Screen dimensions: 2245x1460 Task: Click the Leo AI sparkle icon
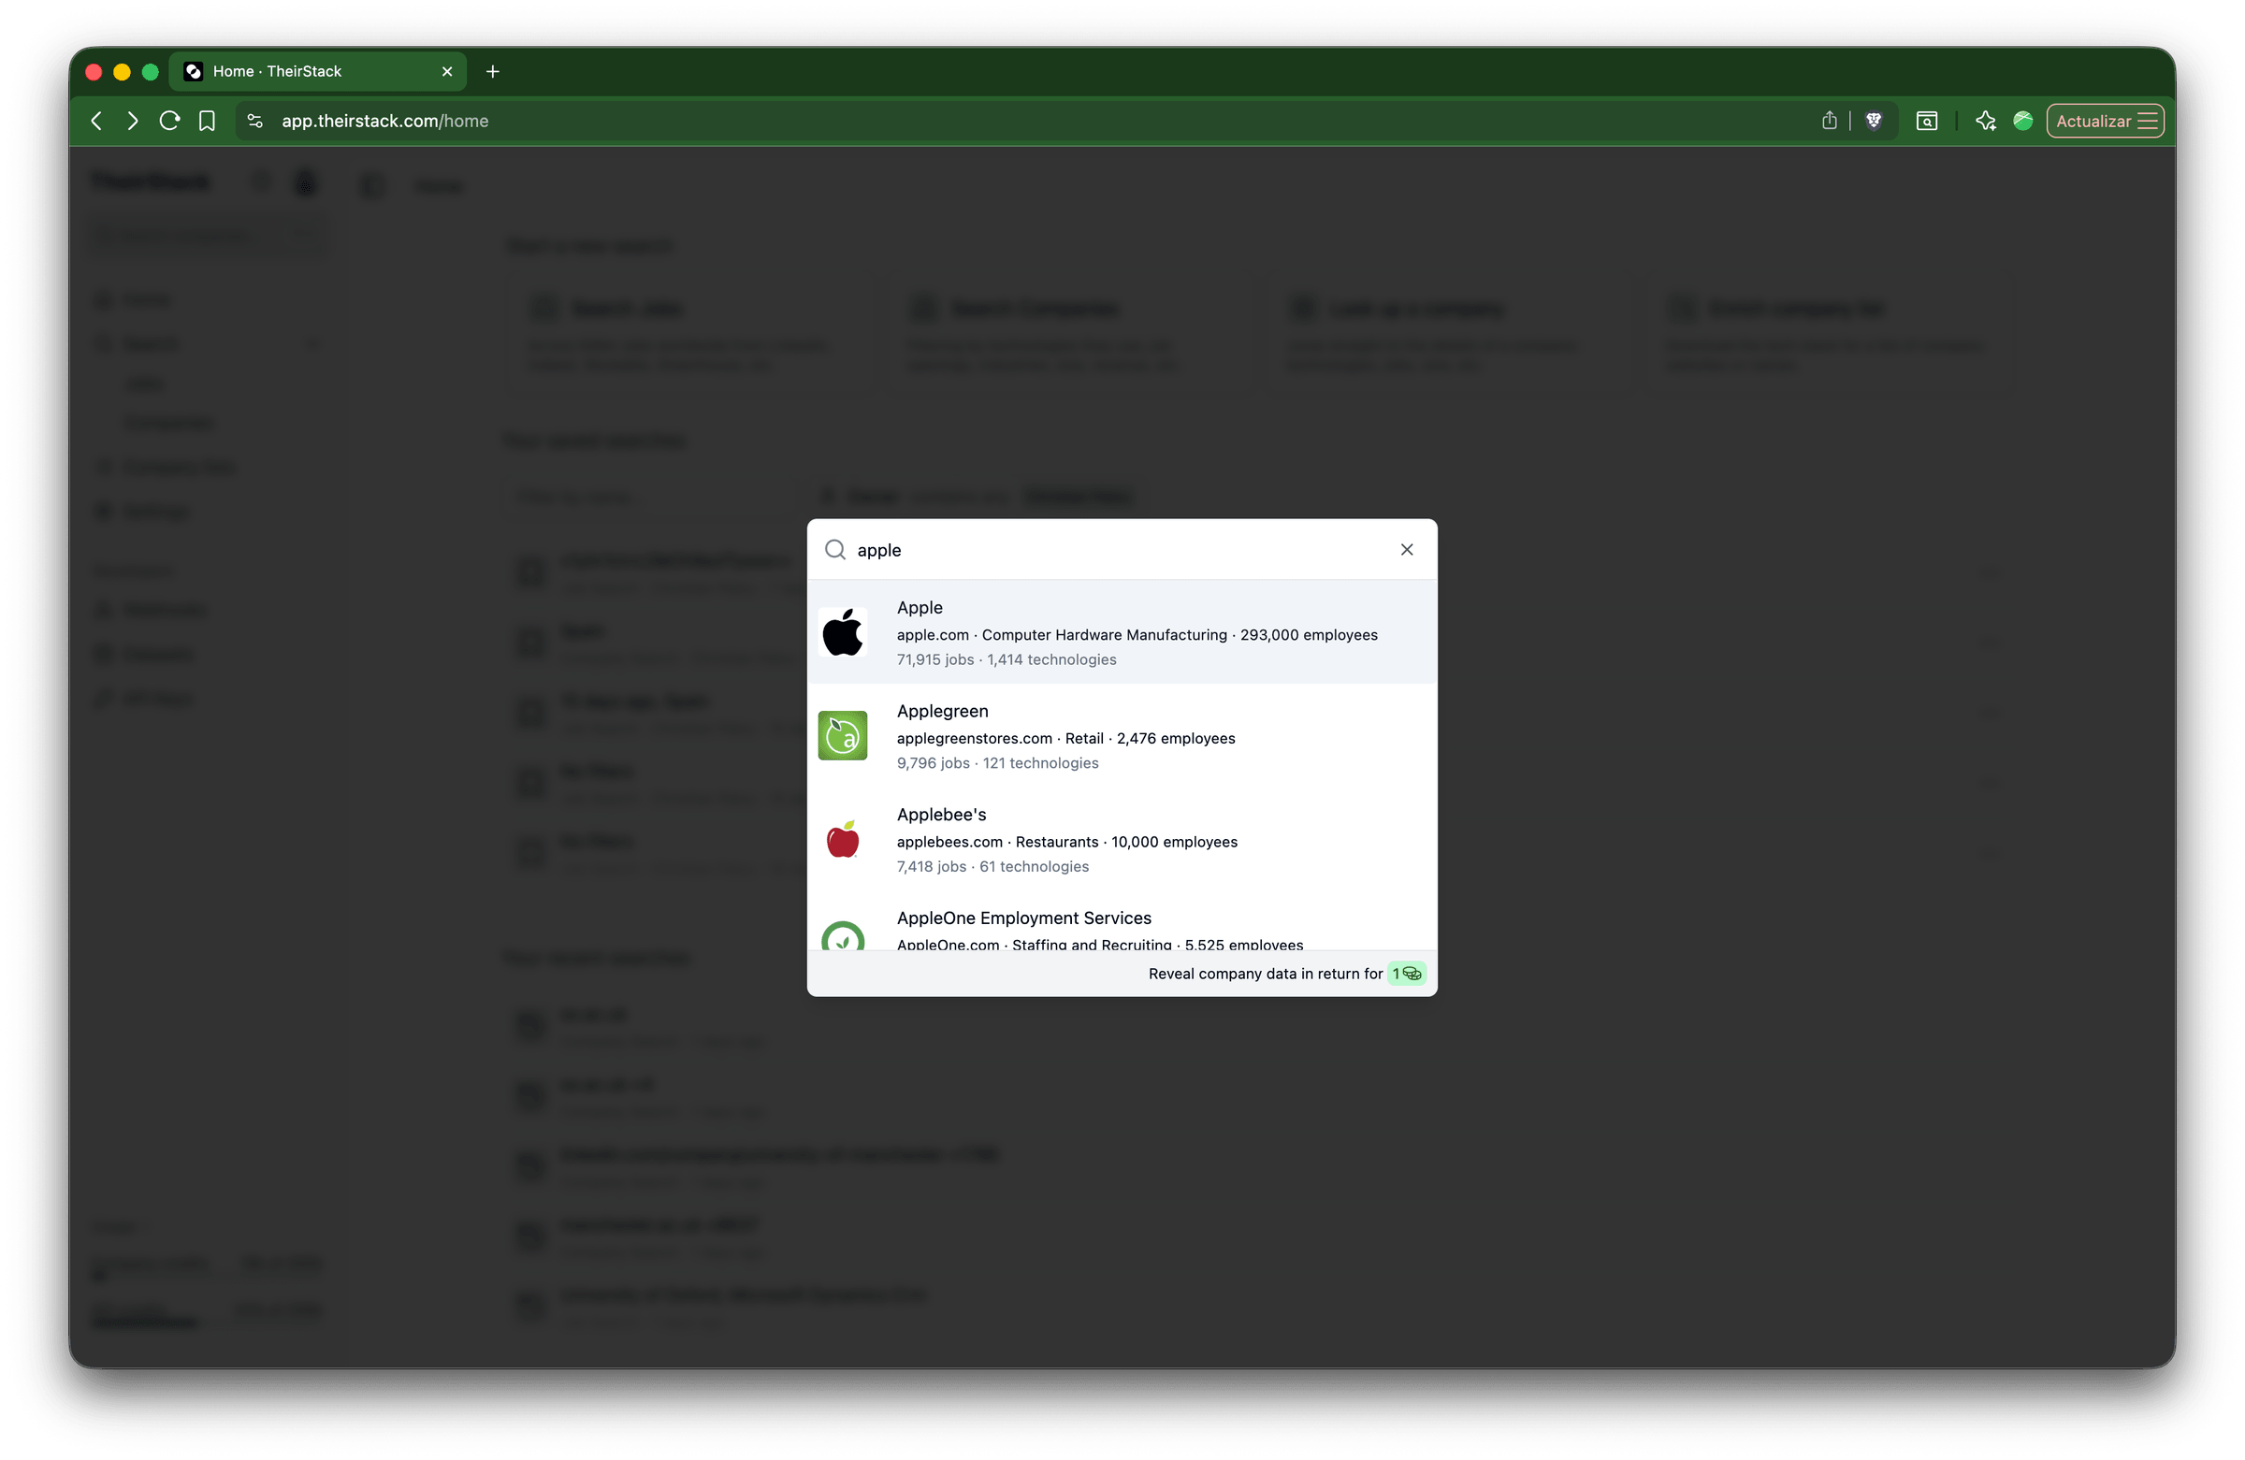pos(1986,121)
